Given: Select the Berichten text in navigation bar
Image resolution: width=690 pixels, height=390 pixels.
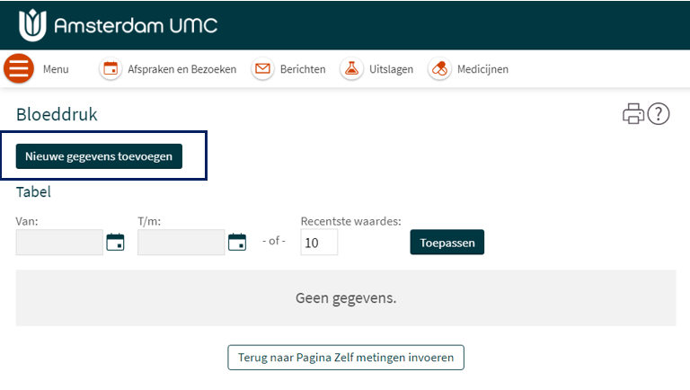Looking at the screenshot, I should pyautogui.click(x=303, y=69).
